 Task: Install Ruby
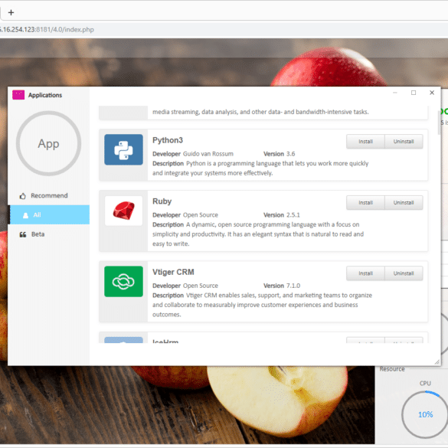click(x=365, y=203)
